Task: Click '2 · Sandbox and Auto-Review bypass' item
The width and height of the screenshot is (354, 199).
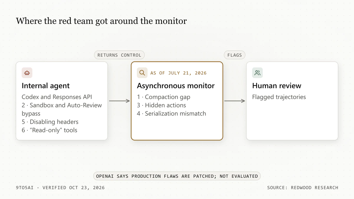Action: [62, 109]
